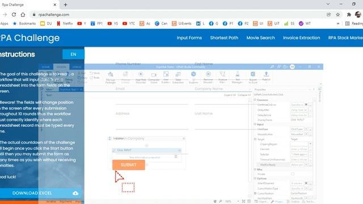The image size is (363, 204).
Task: Collapse the Common section in UiPath Properties
Action: click(x=255, y=100)
